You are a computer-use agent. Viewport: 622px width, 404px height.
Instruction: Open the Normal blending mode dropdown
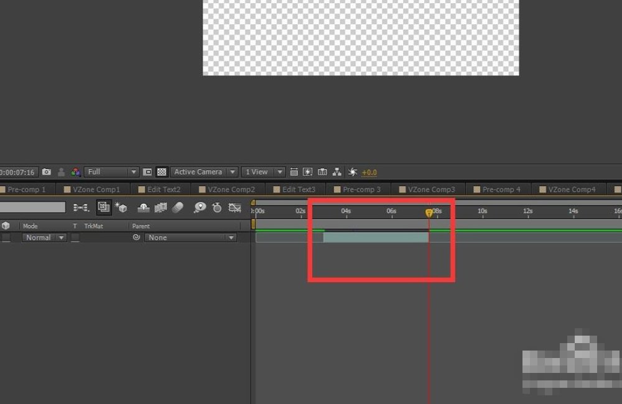[44, 238]
